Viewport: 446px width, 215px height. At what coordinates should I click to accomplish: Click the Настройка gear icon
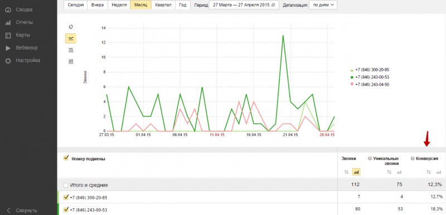coord(8,61)
